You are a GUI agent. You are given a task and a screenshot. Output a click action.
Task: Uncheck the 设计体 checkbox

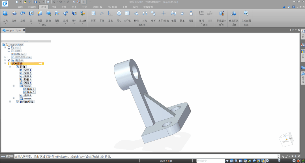[9, 60]
